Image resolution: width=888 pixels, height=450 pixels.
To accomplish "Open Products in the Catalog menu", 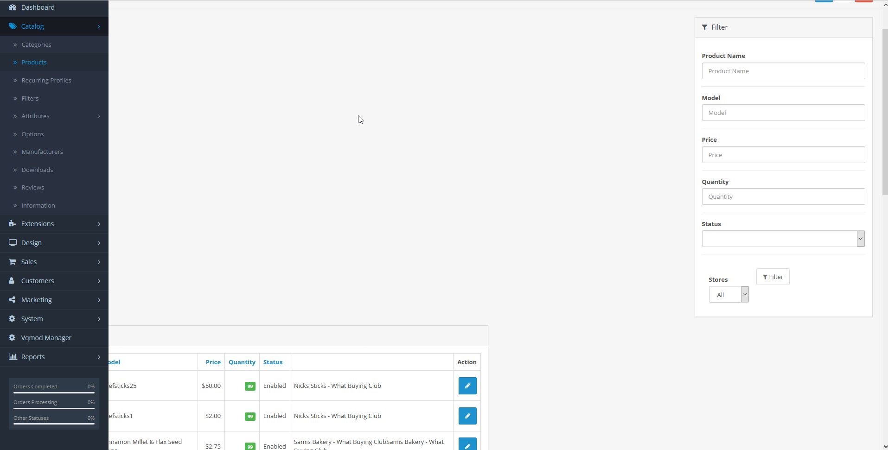I will coord(34,62).
